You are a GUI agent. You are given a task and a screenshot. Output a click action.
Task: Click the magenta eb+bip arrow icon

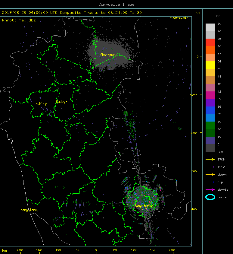(x=210, y=189)
